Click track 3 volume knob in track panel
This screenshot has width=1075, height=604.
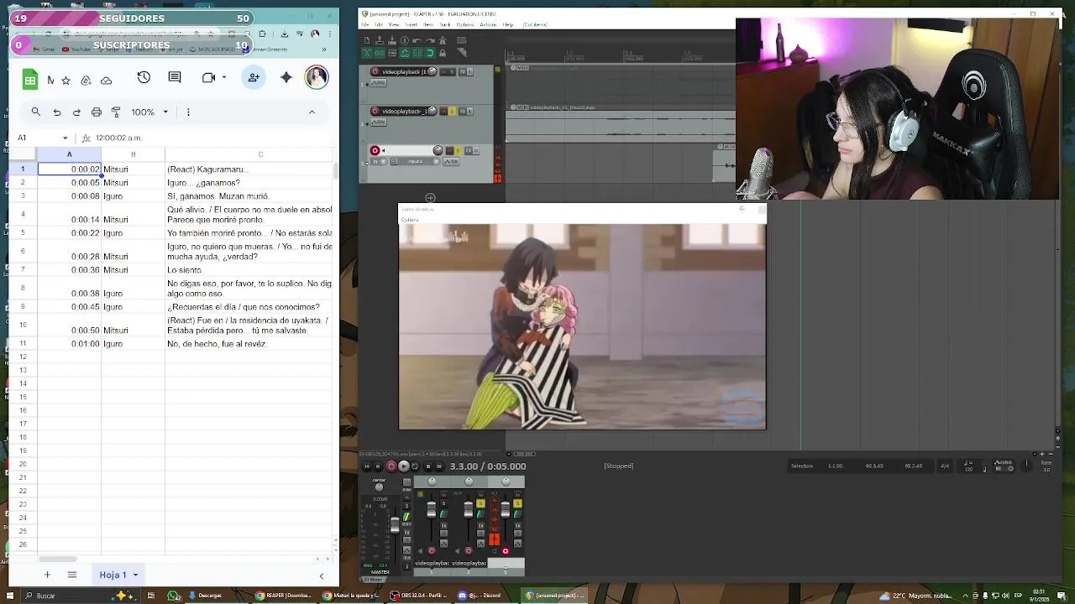[438, 150]
